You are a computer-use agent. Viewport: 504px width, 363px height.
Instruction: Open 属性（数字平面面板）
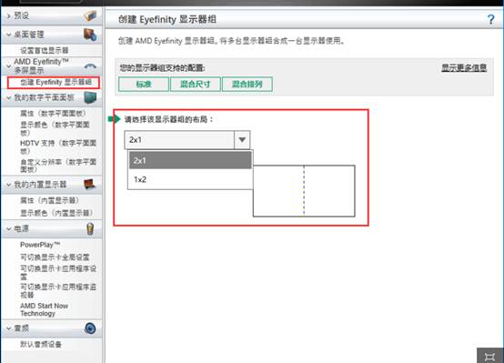click(x=53, y=113)
